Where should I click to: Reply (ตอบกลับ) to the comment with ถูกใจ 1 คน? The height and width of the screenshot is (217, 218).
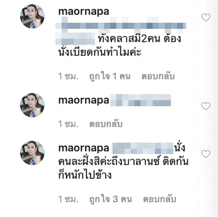tap(158, 76)
